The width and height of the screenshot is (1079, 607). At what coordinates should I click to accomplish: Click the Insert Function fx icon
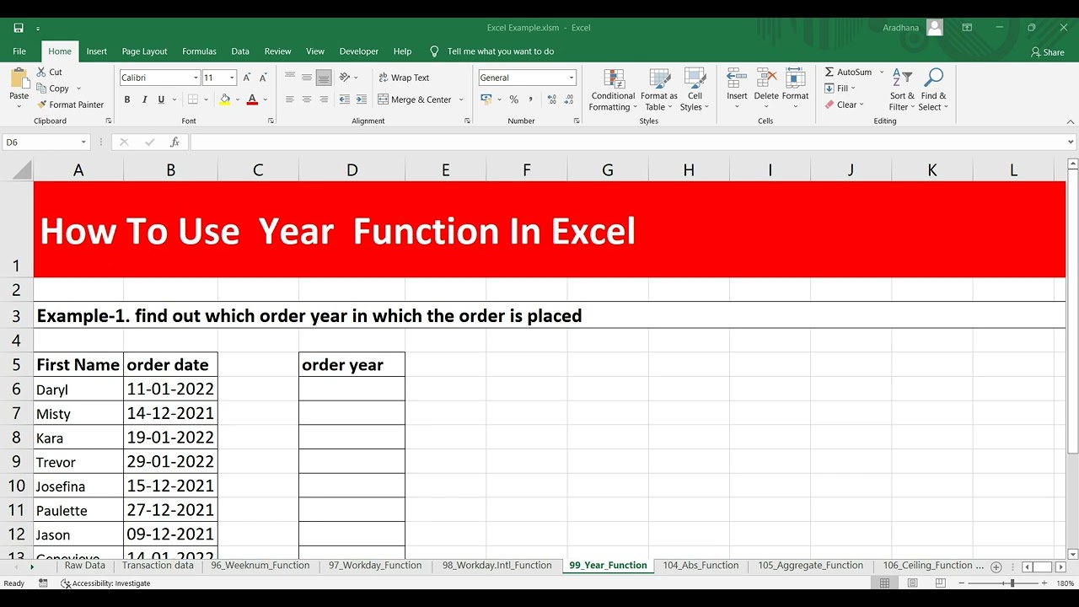click(x=174, y=142)
